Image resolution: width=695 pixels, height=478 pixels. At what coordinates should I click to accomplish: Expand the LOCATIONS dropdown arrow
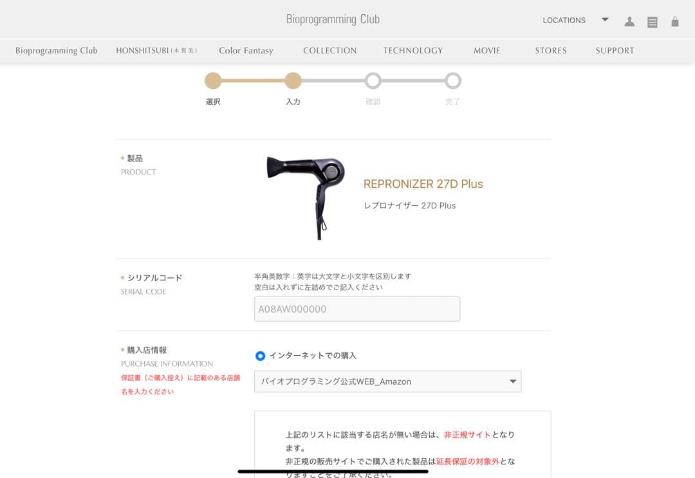[x=605, y=19]
